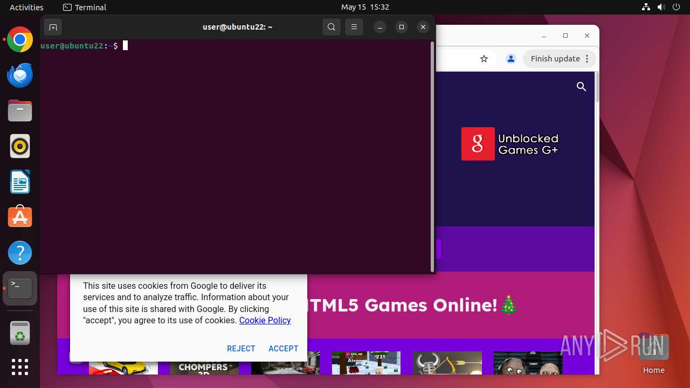The width and height of the screenshot is (690, 388).
Task: Close the Terminal window
Action: pyautogui.click(x=423, y=27)
